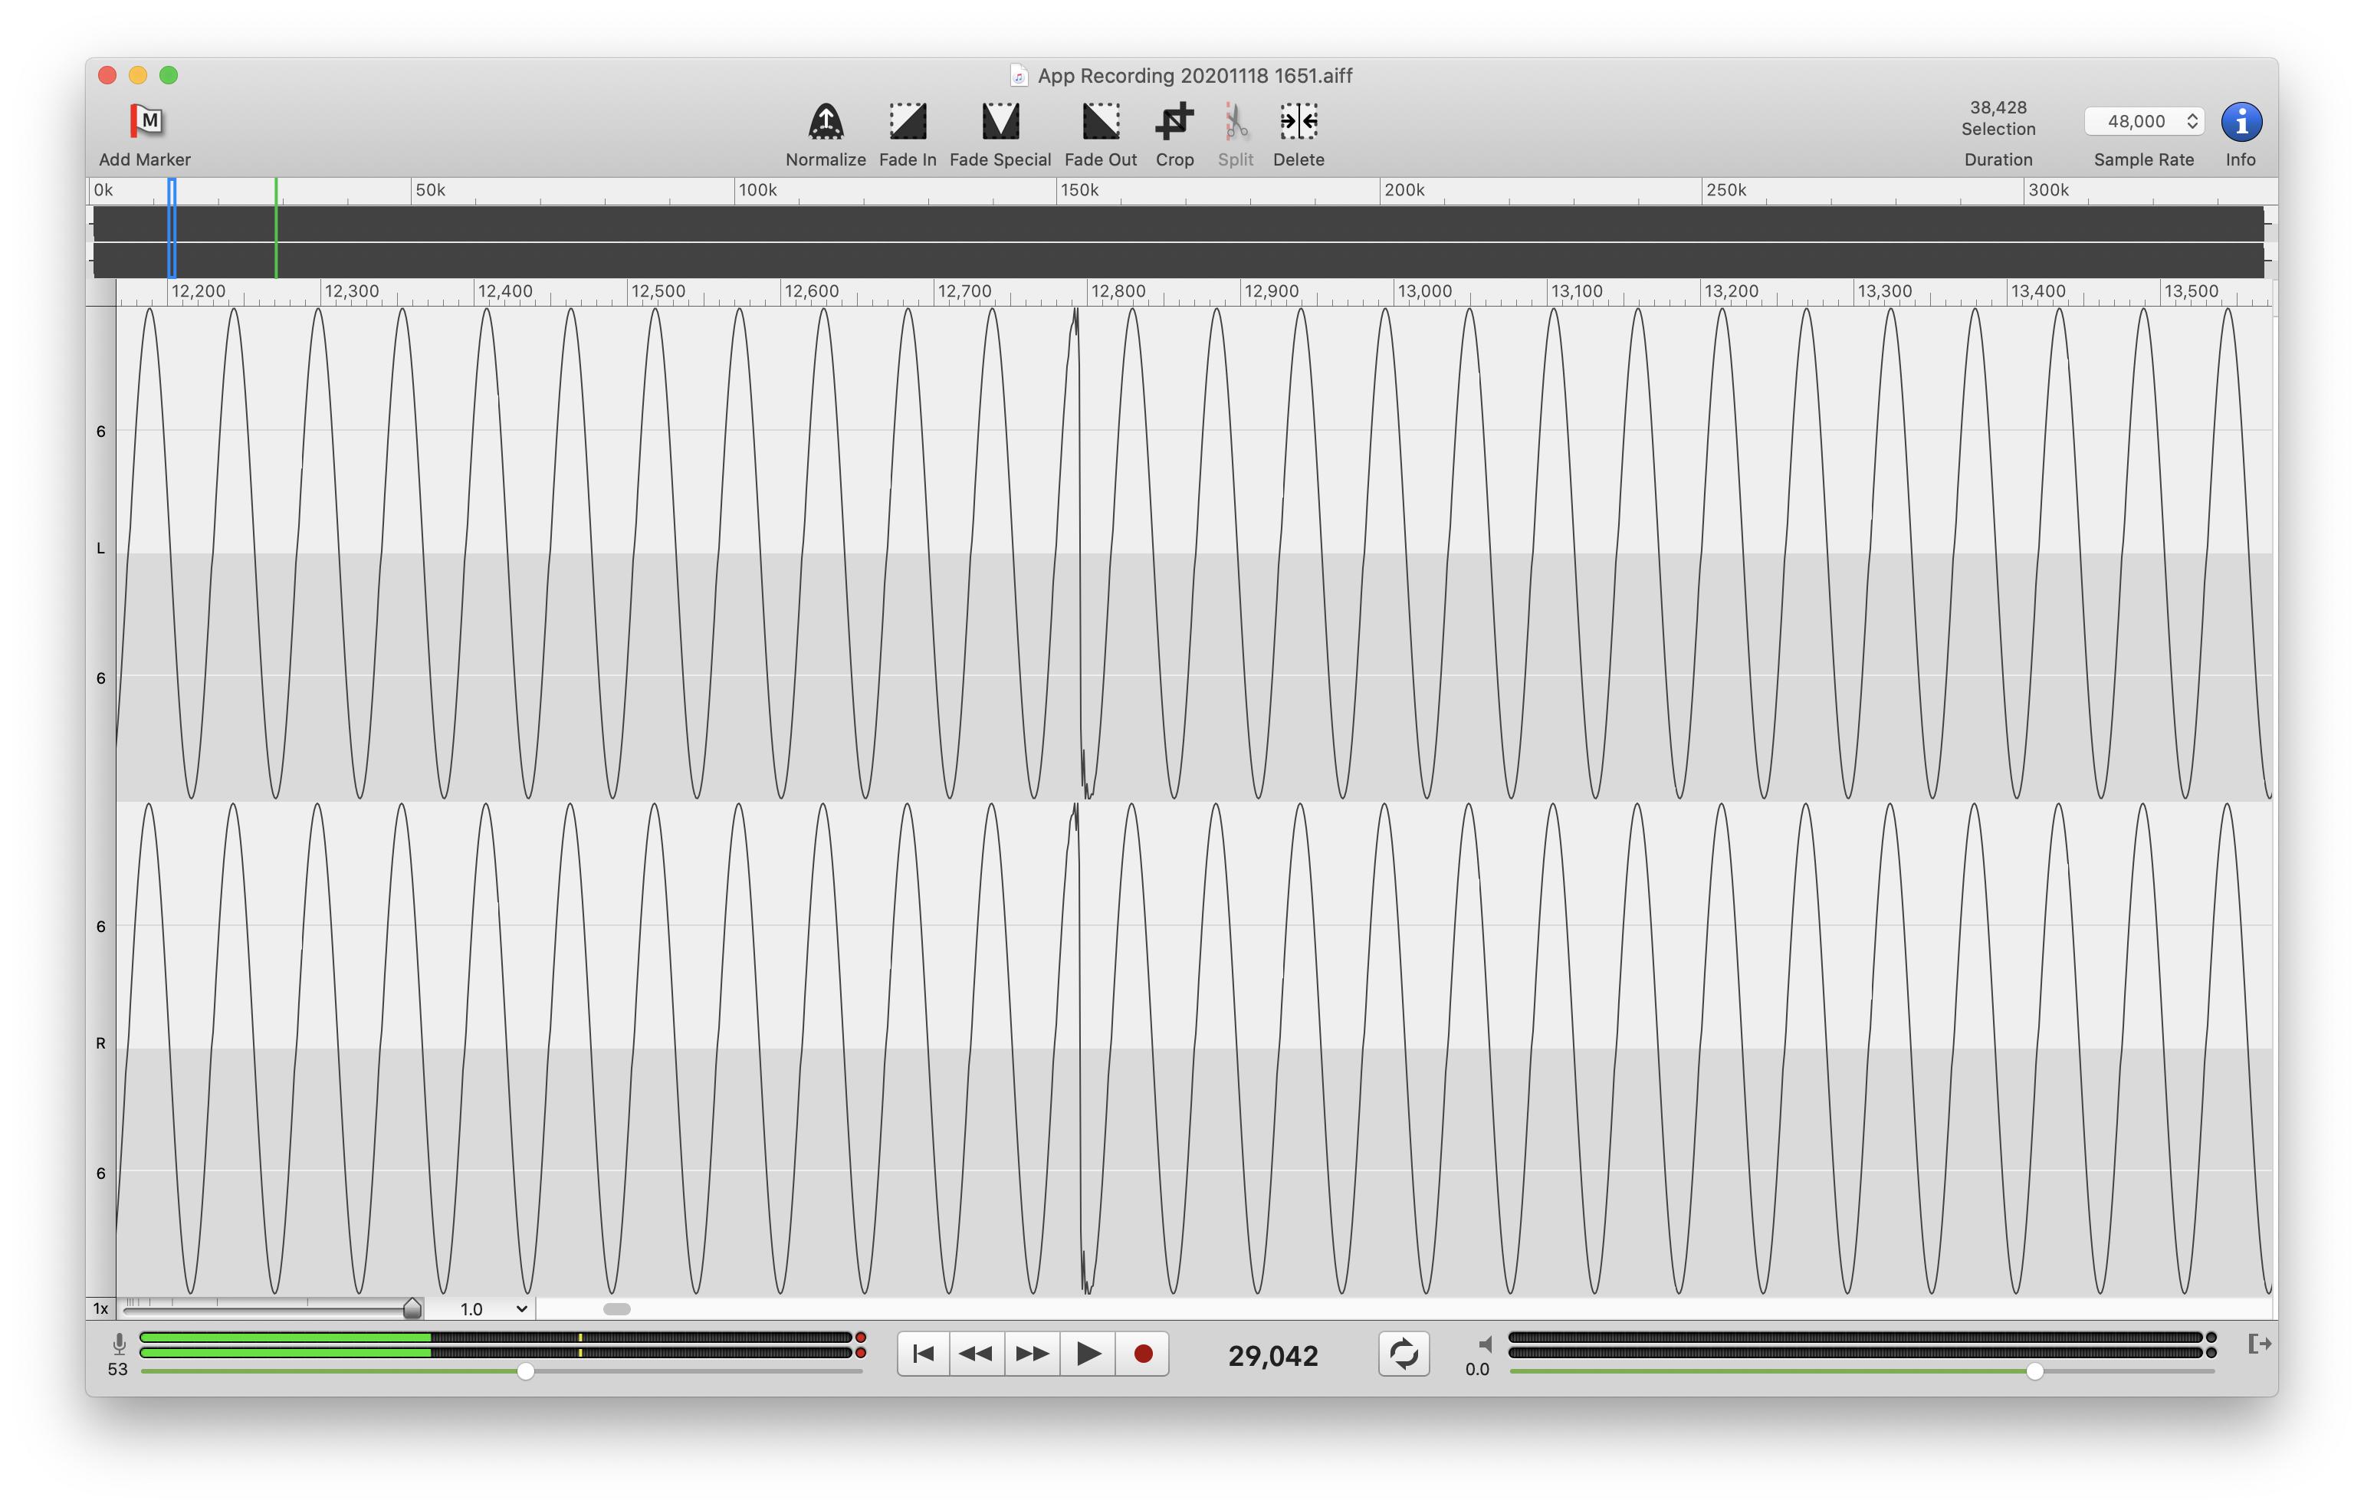Select the Fade In tool
This screenshot has height=1510, width=2364.
click(906, 122)
